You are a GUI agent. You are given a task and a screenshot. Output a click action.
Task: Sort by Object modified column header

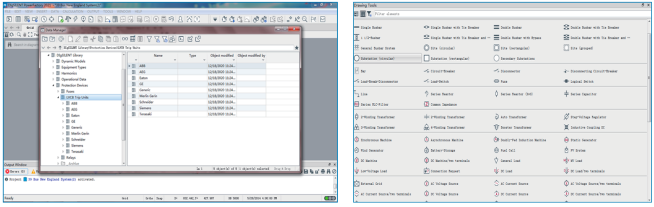click(x=221, y=55)
